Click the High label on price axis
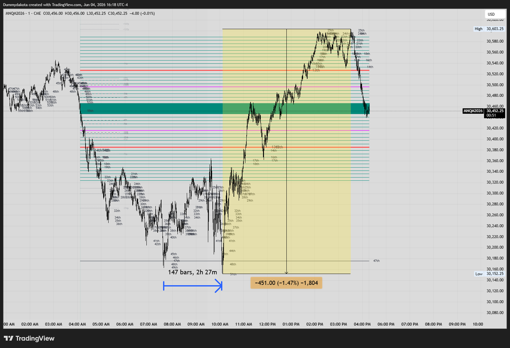Image resolution: width=510 pixels, height=348 pixels. pos(479,29)
